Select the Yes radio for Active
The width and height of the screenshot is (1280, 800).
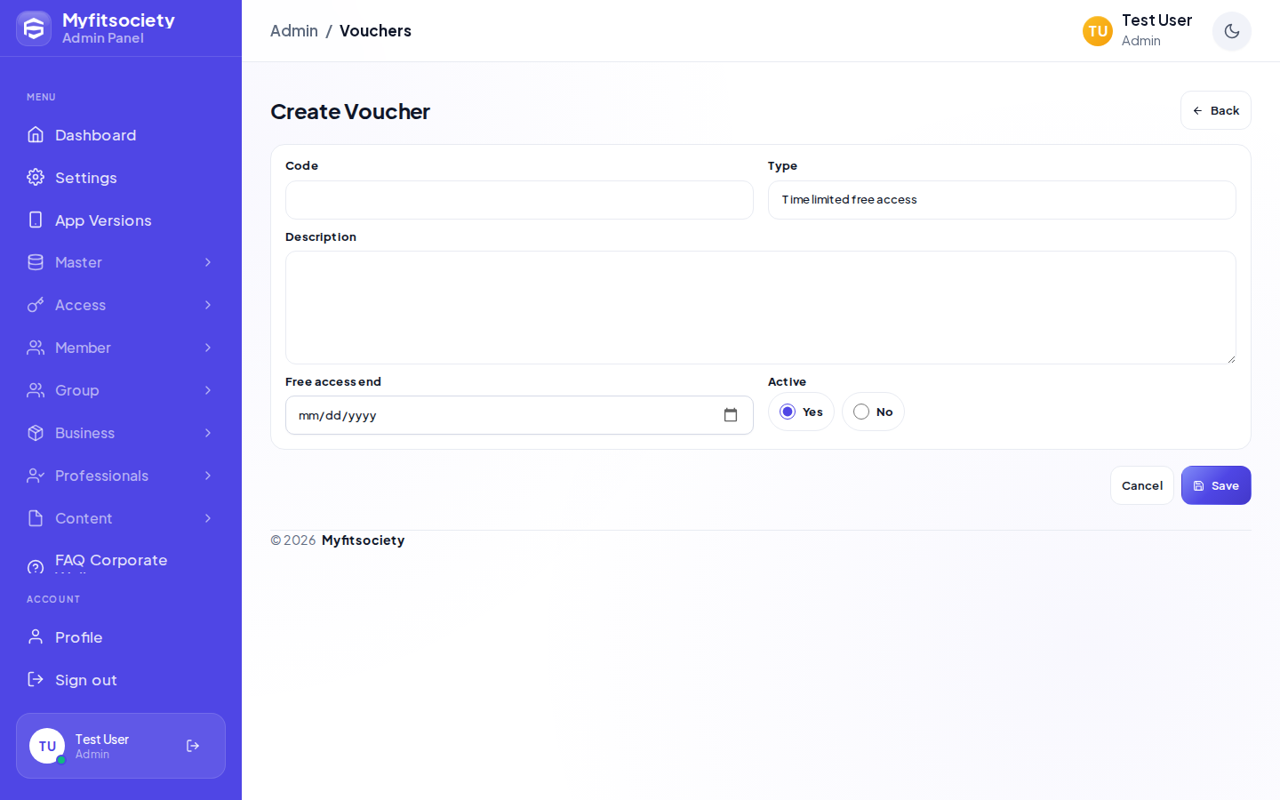[788, 412]
